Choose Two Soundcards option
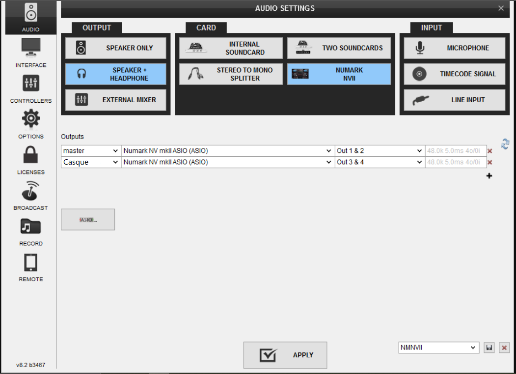The height and width of the screenshot is (374, 516). click(339, 48)
